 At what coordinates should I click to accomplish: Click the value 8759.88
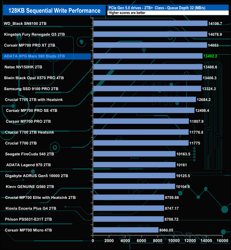pos(172,197)
